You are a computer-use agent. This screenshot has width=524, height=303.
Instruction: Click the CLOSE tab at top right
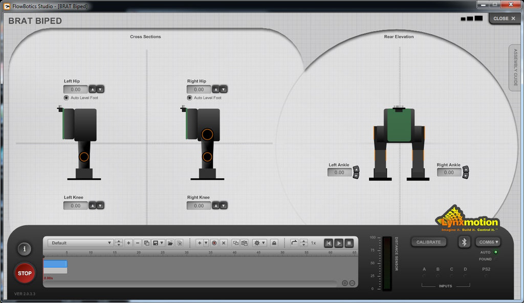(505, 18)
